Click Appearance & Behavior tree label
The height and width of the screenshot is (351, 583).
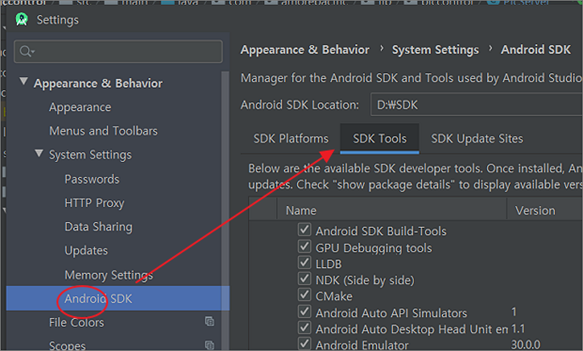point(98,83)
